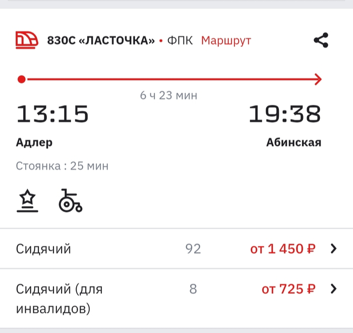Click the 92 available seats count

tap(193, 248)
